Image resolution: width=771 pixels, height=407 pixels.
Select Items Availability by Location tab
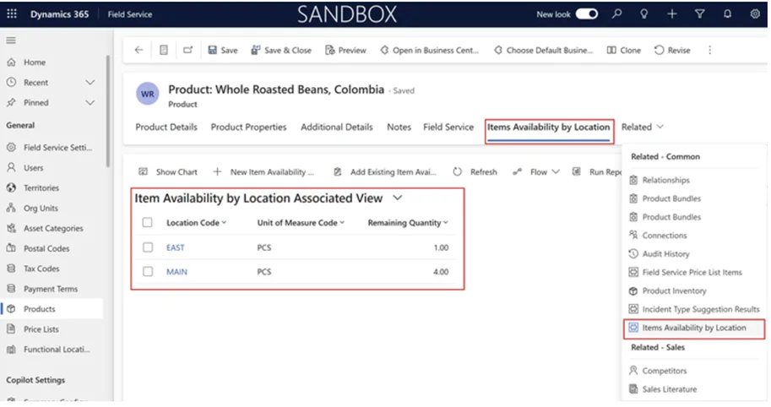[x=549, y=127]
